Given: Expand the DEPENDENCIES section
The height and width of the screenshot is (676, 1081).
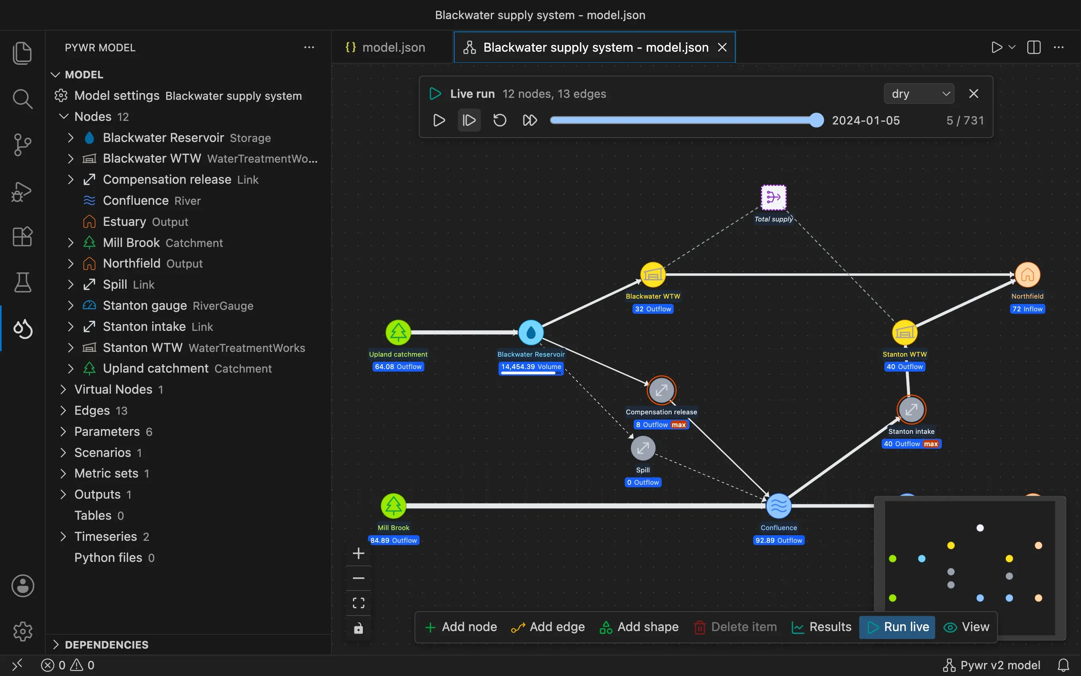Looking at the screenshot, I should 56,644.
